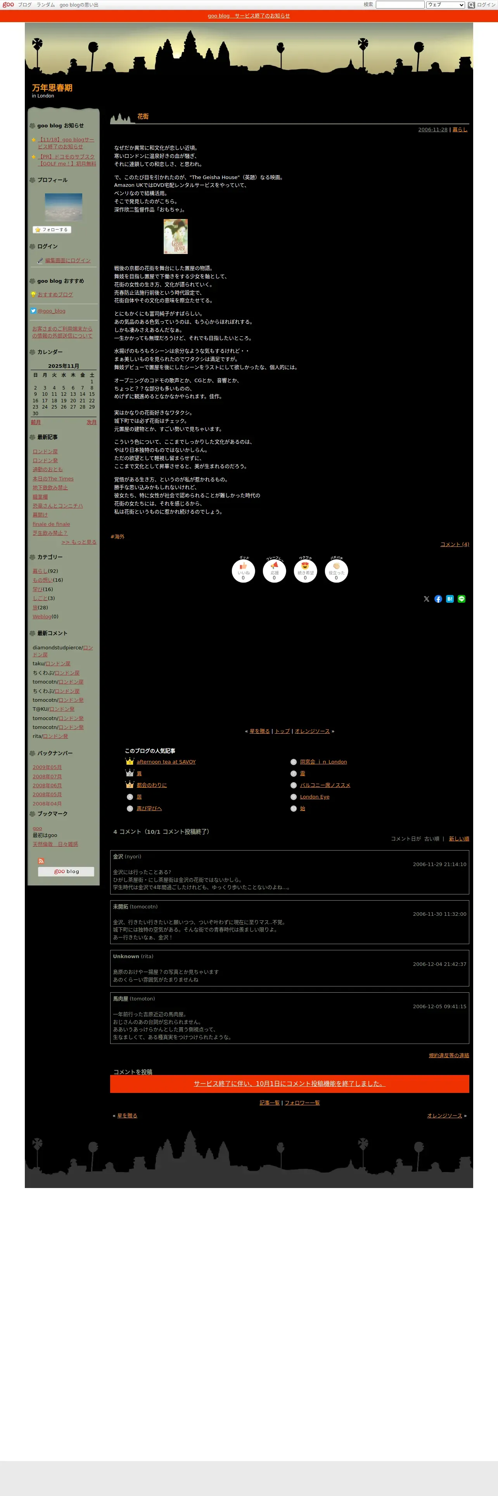Click the search magnifier button
498x1496 pixels.
[x=471, y=5]
